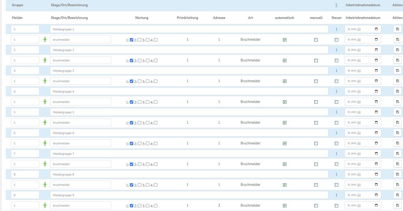Untick automatisch for bruchmelder under Meldergruppe 5
Image resolution: width=403 pixels, height=211 pixels.
coord(285,123)
